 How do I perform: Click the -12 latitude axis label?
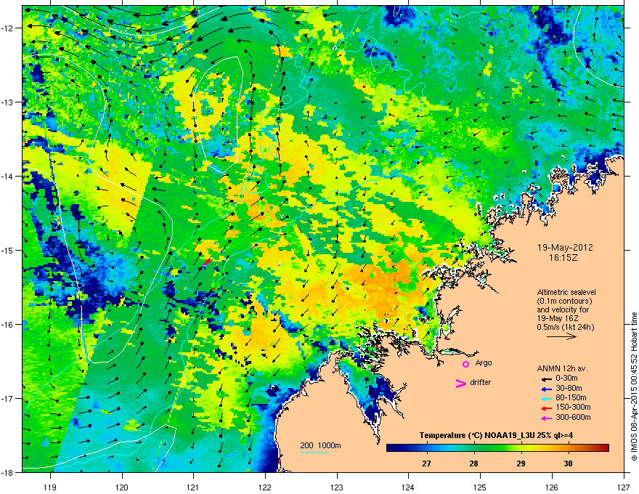coord(8,28)
